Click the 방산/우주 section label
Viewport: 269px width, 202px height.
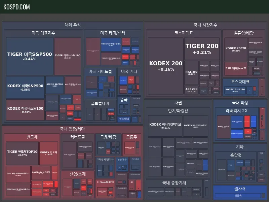(122, 159)
